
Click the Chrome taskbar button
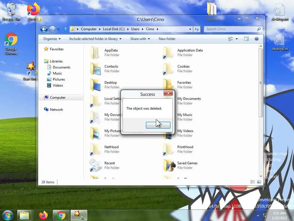tap(61, 215)
